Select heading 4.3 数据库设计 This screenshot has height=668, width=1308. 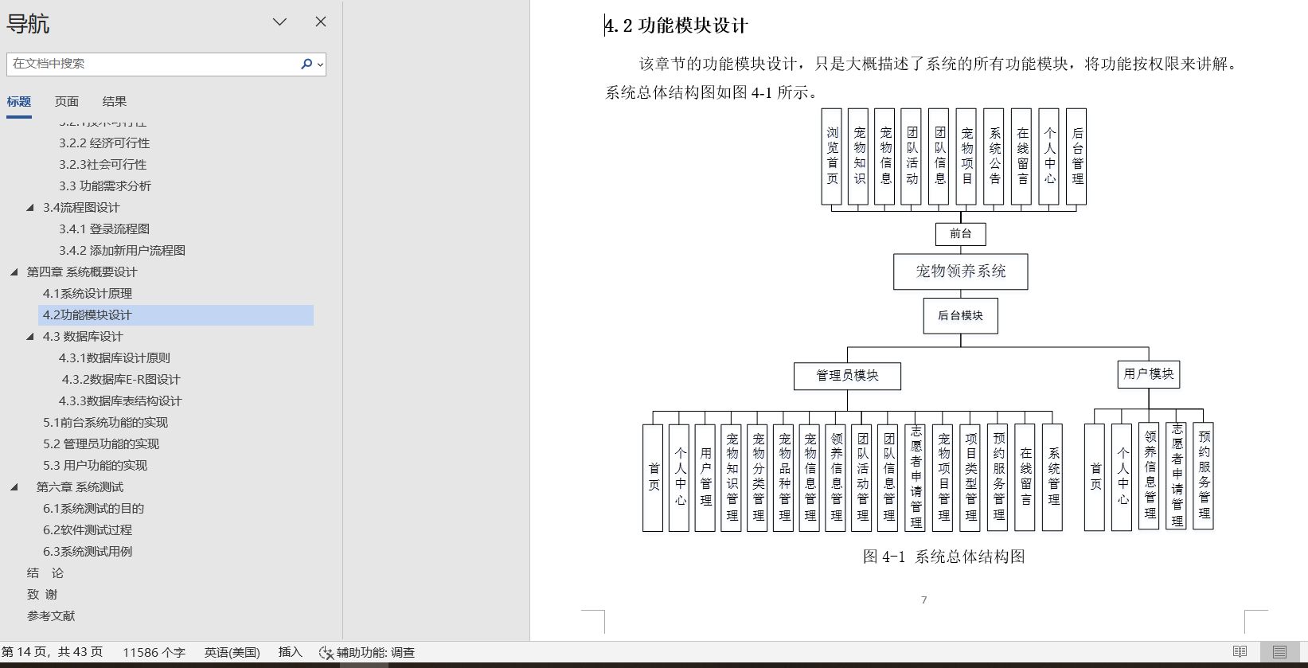(x=83, y=336)
